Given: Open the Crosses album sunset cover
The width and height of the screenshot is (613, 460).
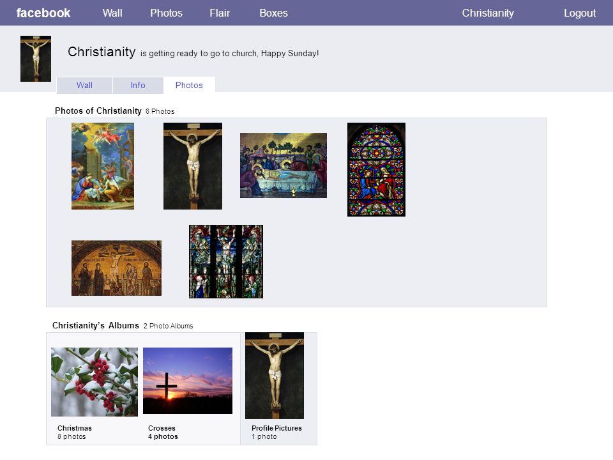Looking at the screenshot, I should [x=188, y=381].
